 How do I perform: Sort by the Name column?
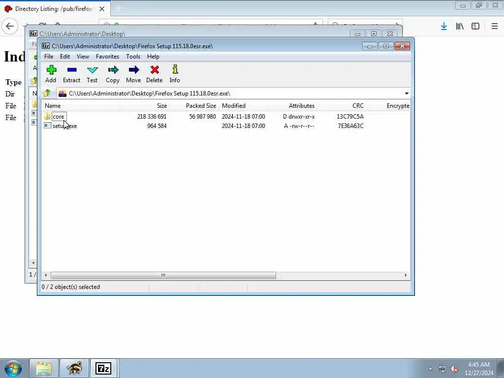[81, 106]
